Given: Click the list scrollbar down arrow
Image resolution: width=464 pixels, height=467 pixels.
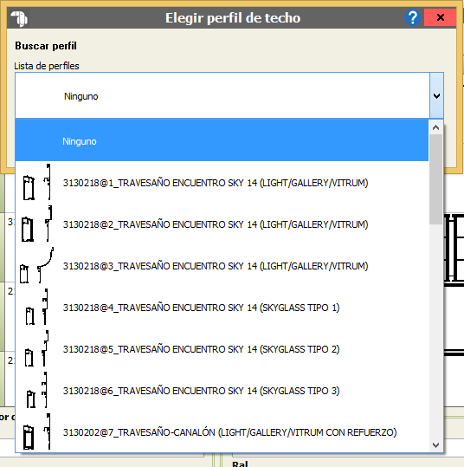Looking at the screenshot, I should click(x=436, y=445).
